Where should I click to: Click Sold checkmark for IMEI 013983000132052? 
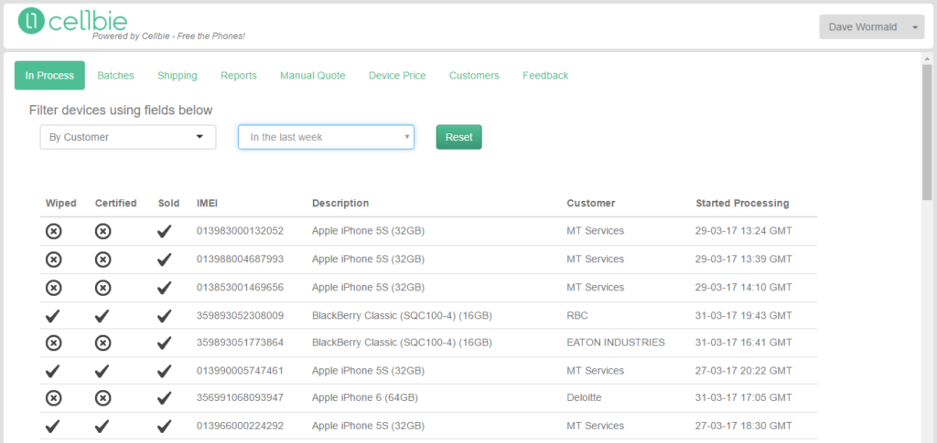tap(165, 231)
